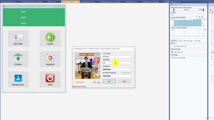Select the empty picture box in Main Form header

(x=12, y=17)
